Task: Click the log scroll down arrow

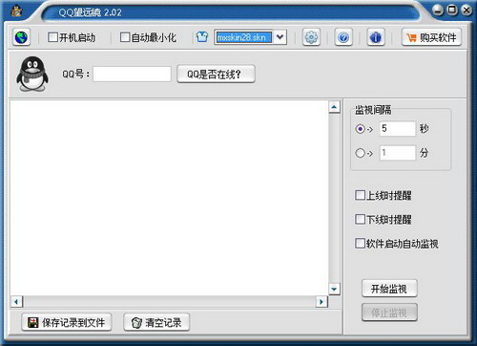Action: click(x=334, y=290)
